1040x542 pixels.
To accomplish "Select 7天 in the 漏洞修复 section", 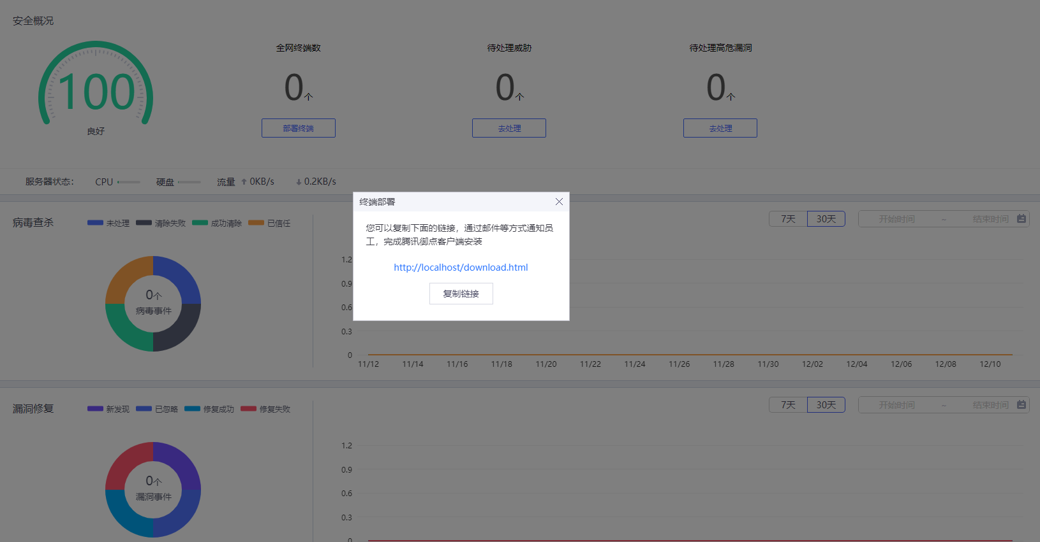I will pos(789,405).
